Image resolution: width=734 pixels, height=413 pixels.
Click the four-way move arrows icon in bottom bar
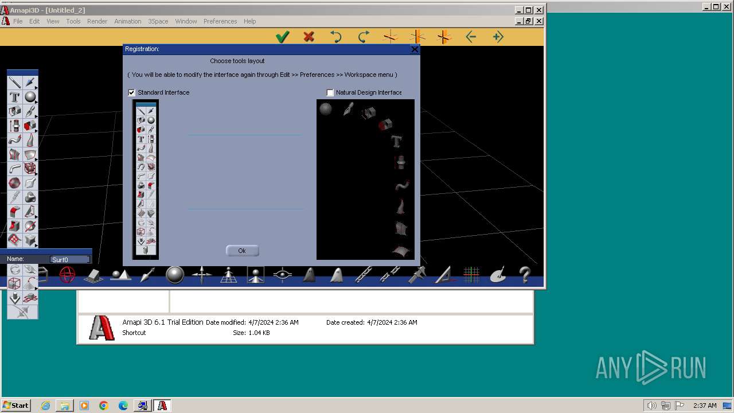201,275
